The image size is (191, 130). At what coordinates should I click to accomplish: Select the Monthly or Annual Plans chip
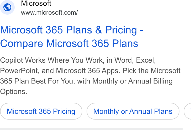133,111
